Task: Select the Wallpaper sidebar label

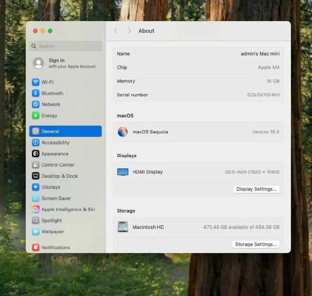Action: (53, 232)
